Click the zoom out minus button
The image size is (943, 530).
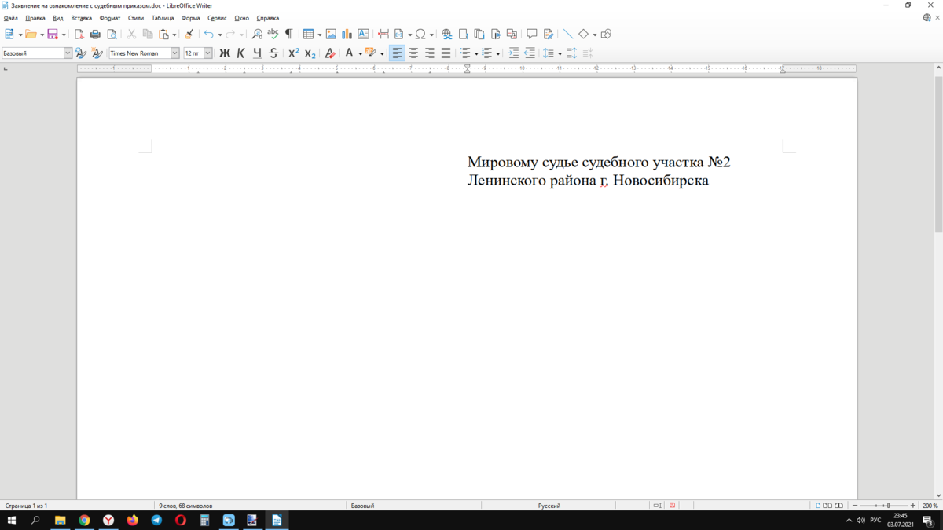(x=855, y=506)
